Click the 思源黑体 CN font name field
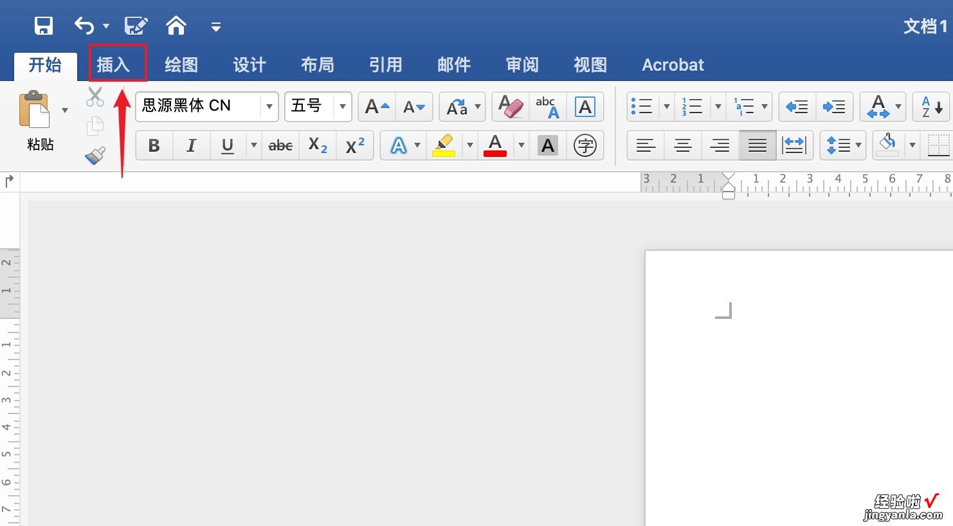 coord(198,106)
